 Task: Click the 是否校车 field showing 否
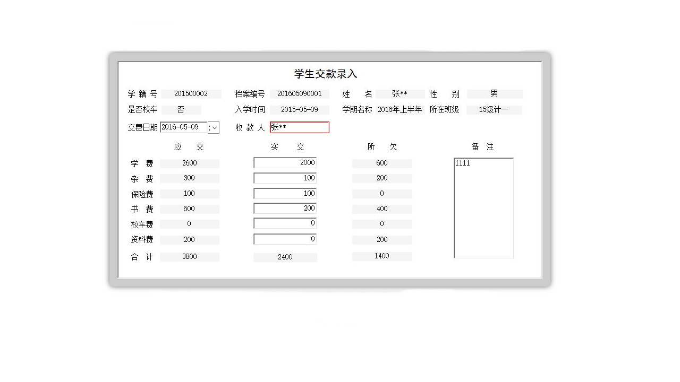[x=181, y=110]
